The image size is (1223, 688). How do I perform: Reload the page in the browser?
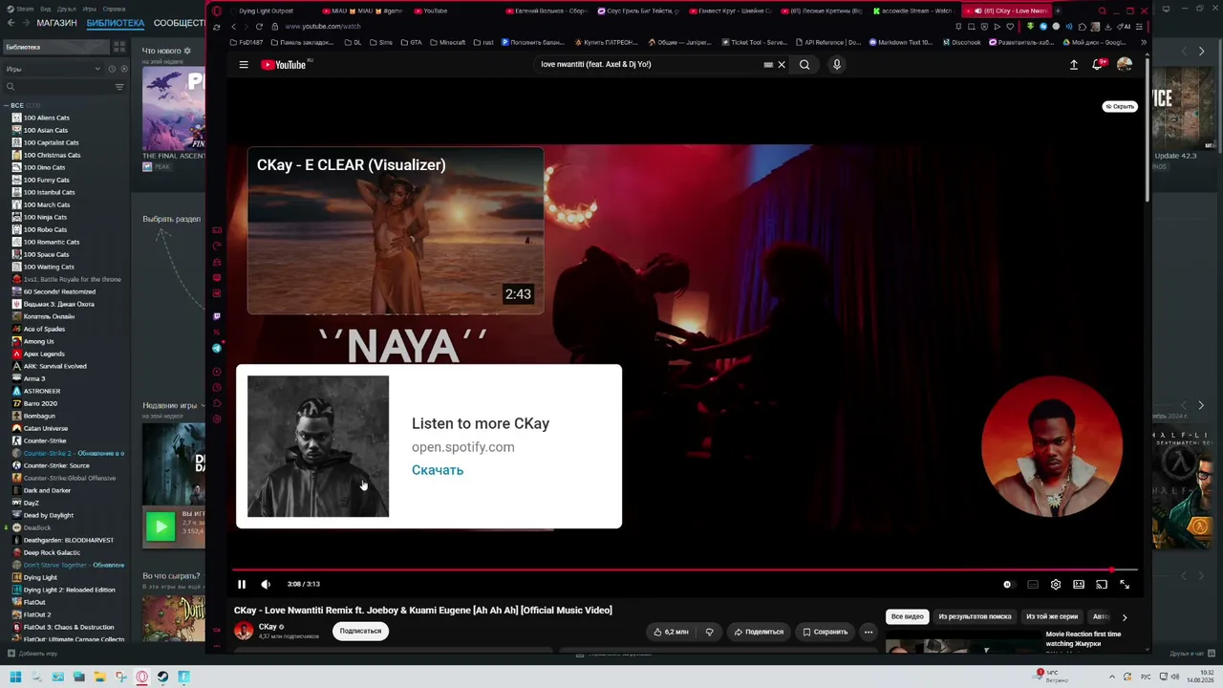tap(259, 27)
